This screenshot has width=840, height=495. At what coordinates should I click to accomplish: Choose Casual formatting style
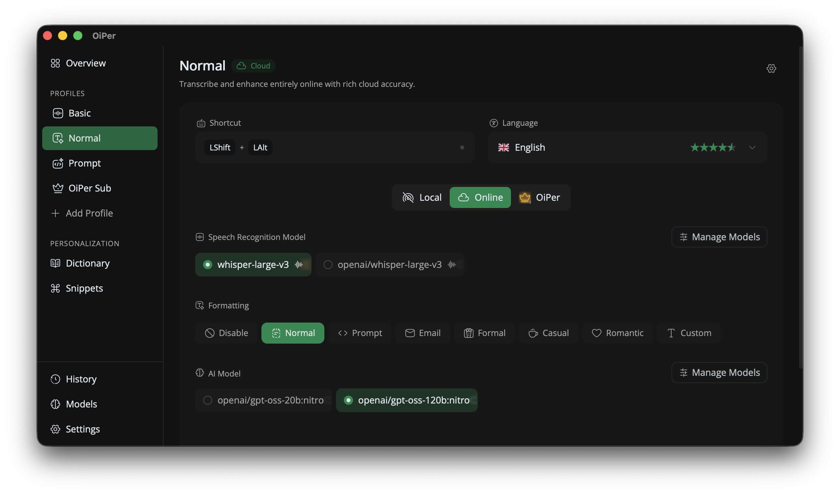(x=548, y=333)
